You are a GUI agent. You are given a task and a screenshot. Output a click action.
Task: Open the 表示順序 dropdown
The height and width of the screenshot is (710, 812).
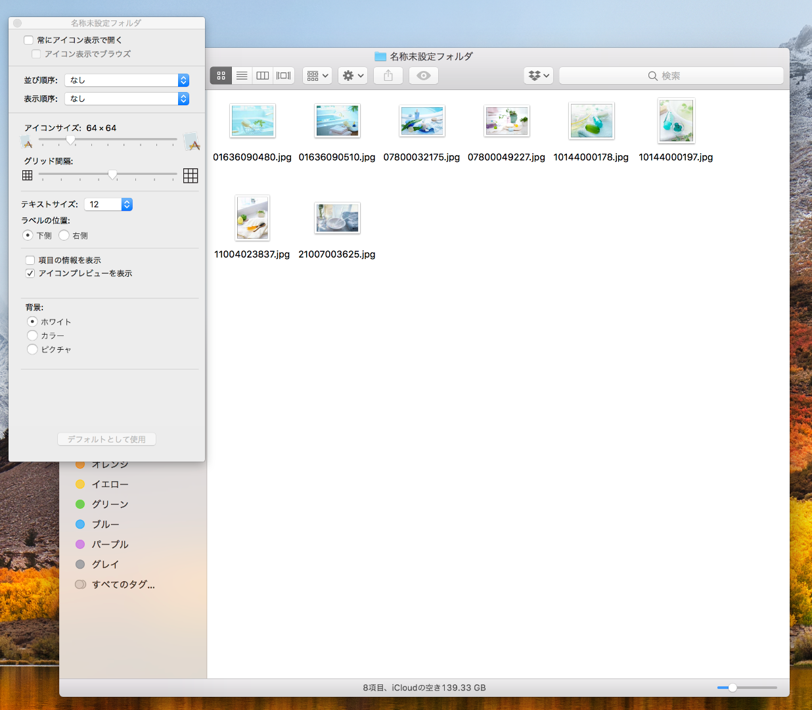coord(127,99)
